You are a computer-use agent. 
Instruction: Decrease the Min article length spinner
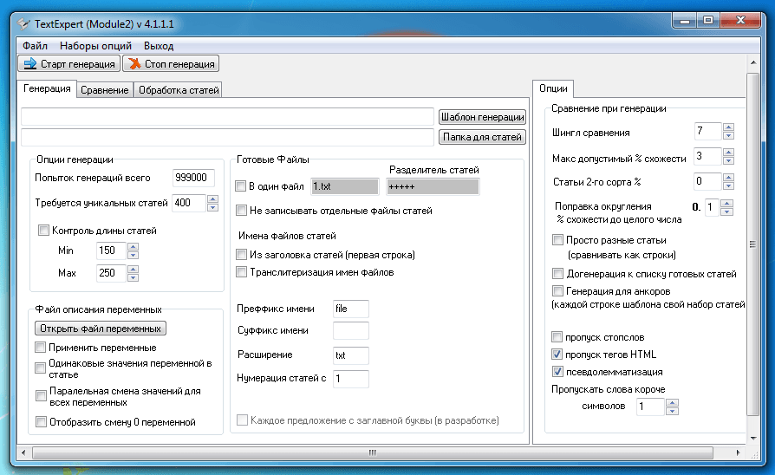point(133,255)
